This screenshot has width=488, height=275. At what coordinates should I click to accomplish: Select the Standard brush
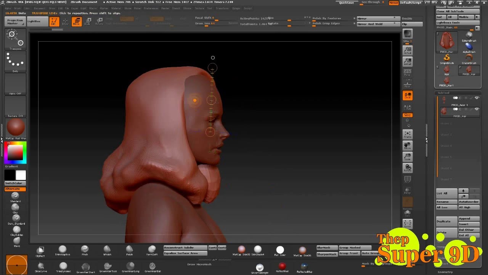15,197
